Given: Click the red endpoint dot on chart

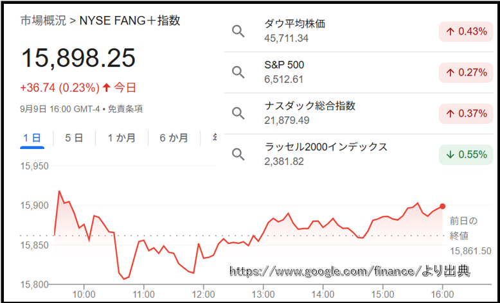Looking at the screenshot, I should 443,206.
